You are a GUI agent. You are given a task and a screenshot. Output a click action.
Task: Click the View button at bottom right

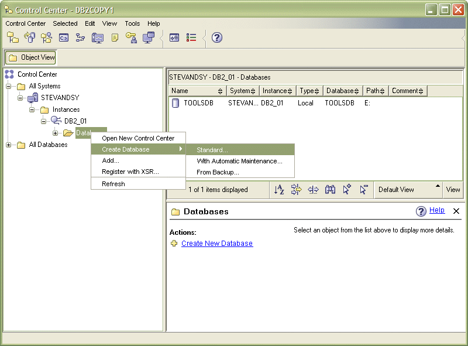(453, 190)
